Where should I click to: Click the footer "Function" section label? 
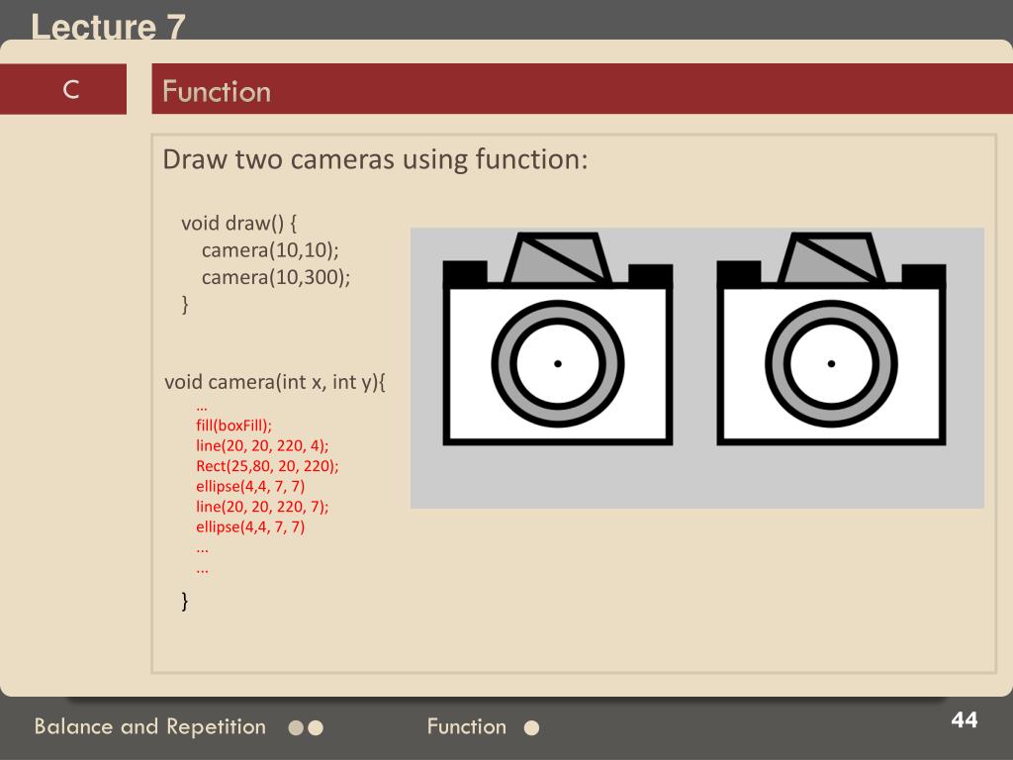[x=467, y=726]
